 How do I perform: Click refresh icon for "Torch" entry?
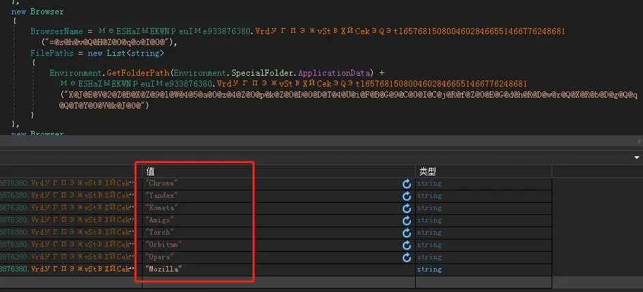[407, 233]
